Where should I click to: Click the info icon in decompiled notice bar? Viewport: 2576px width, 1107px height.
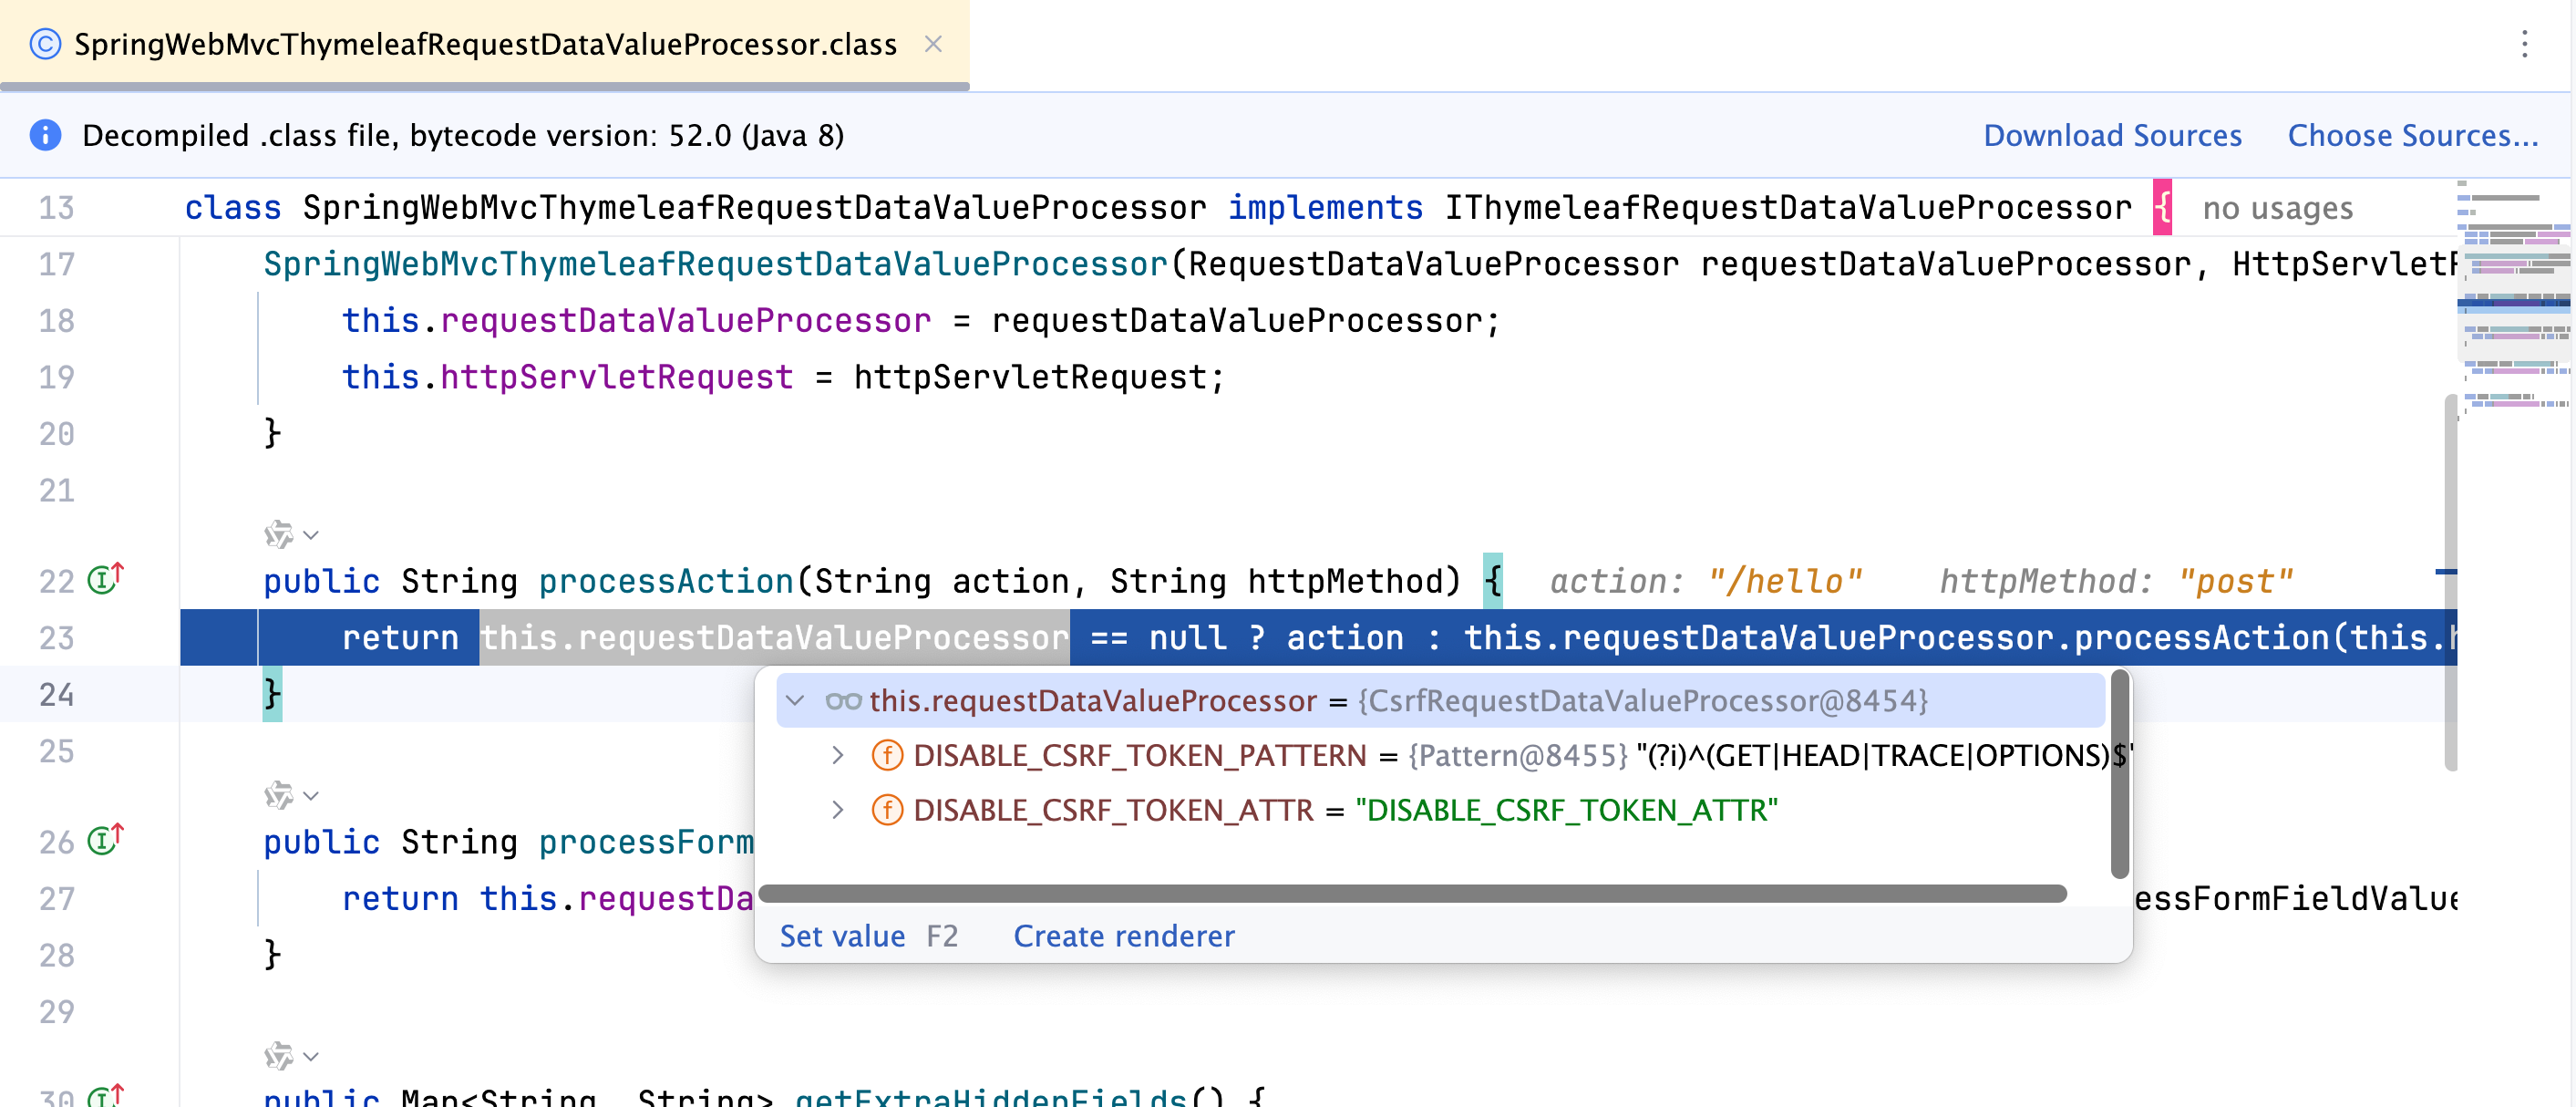click(45, 135)
